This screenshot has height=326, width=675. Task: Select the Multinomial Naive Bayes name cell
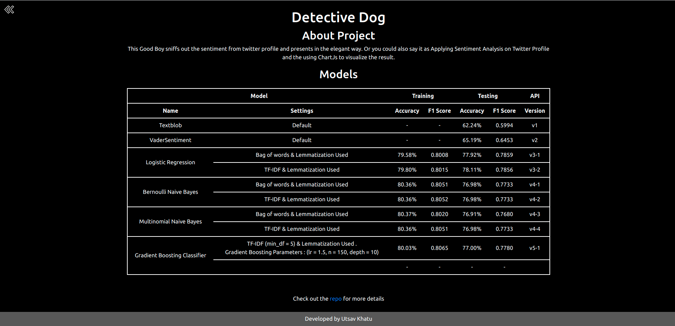click(x=170, y=221)
